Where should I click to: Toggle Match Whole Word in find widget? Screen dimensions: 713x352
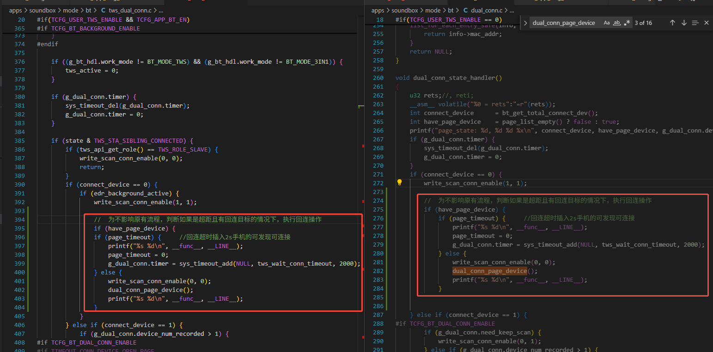pyautogui.click(x=617, y=23)
